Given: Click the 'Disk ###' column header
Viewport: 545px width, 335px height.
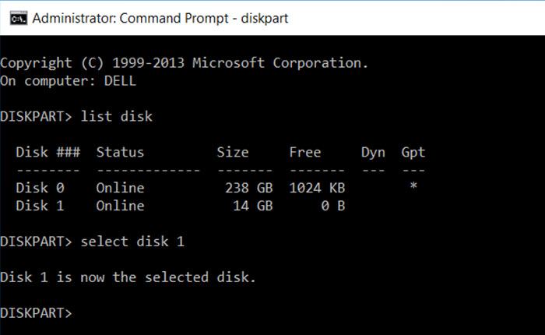Looking at the screenshot, I should (x=48, y=152).
